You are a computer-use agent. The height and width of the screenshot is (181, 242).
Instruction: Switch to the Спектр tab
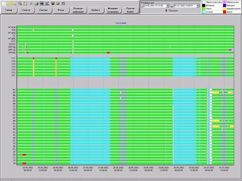point(26,10)
